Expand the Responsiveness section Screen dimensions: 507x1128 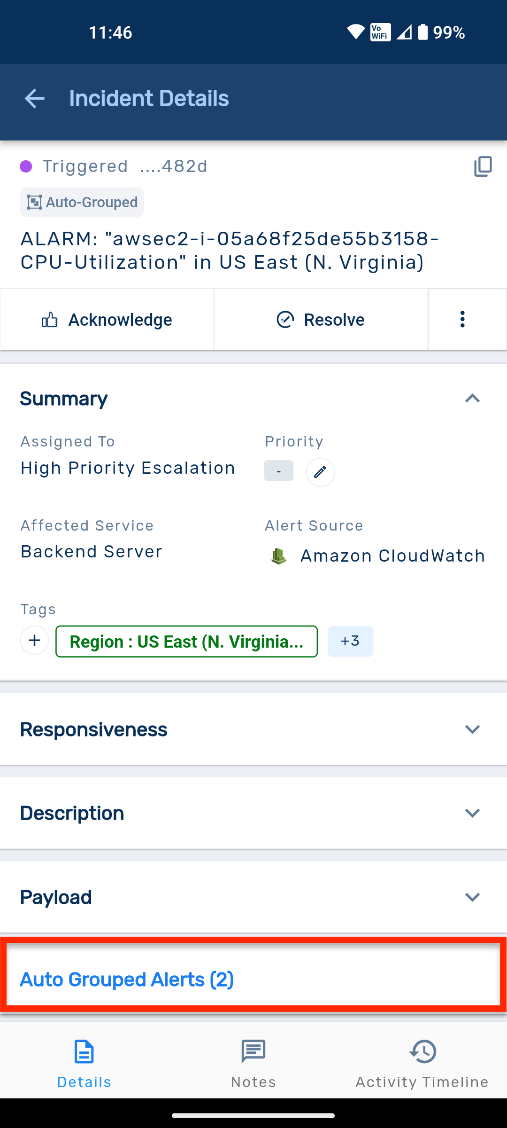472,729
